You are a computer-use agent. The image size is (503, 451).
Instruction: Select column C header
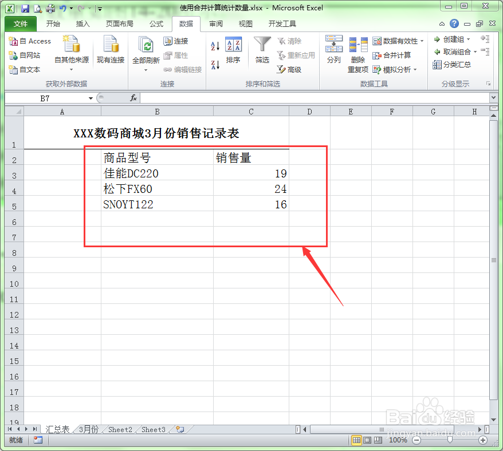pos(251,112)
